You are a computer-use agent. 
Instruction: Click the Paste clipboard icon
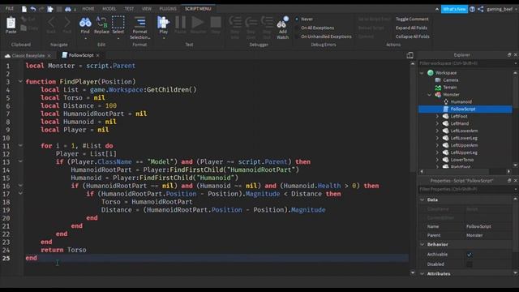tap(11, 23)
